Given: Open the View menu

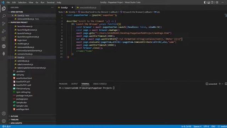Looking at the screenshot, I should tap(31, 2).
